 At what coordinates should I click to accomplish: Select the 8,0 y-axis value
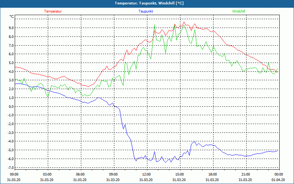[x=11, y=36]
